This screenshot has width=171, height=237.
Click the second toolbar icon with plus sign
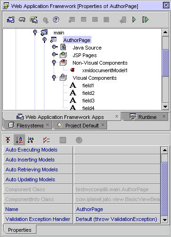pos(22,20)
